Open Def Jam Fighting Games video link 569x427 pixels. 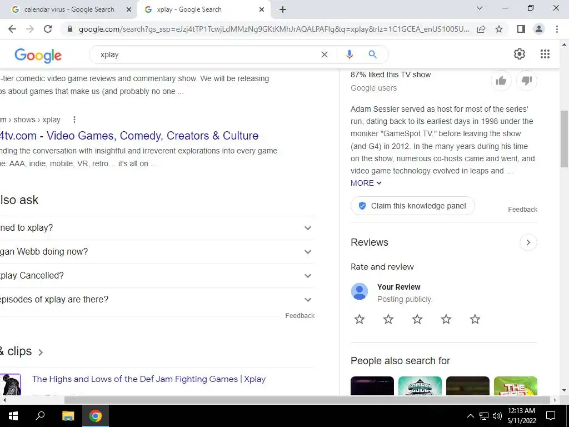click(x=149, y=379)
